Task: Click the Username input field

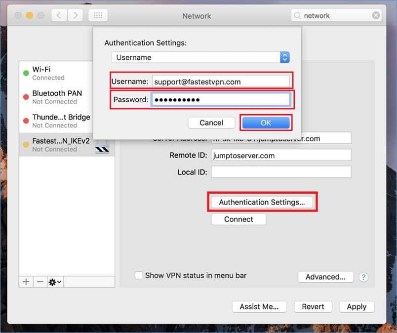Action: (221, 82)
